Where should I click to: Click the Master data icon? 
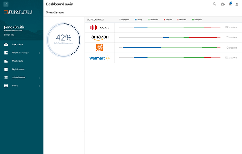(x=6, y=61)
